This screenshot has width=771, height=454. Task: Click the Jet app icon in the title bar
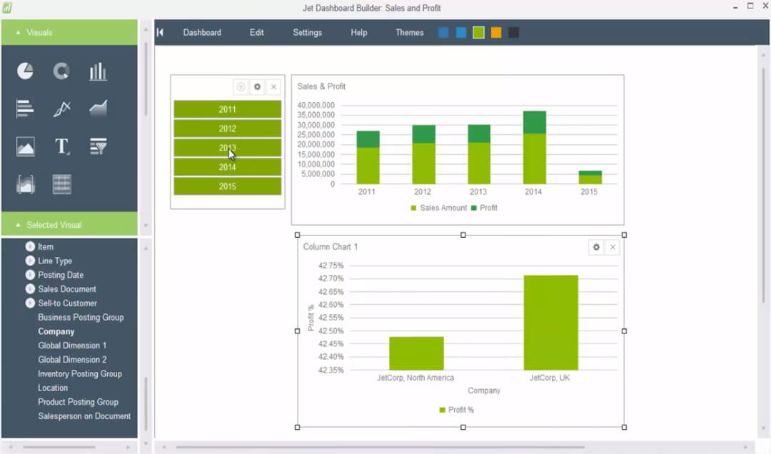7,8
